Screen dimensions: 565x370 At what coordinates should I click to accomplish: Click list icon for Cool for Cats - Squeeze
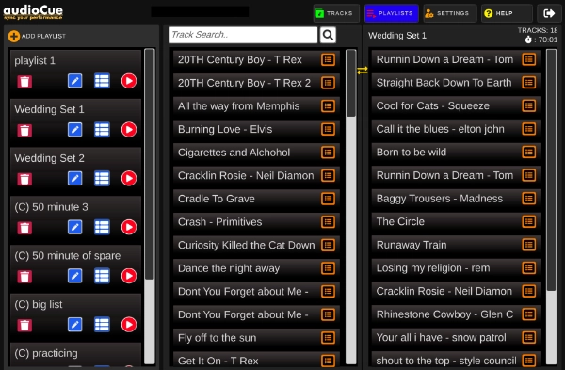(528, 105)
